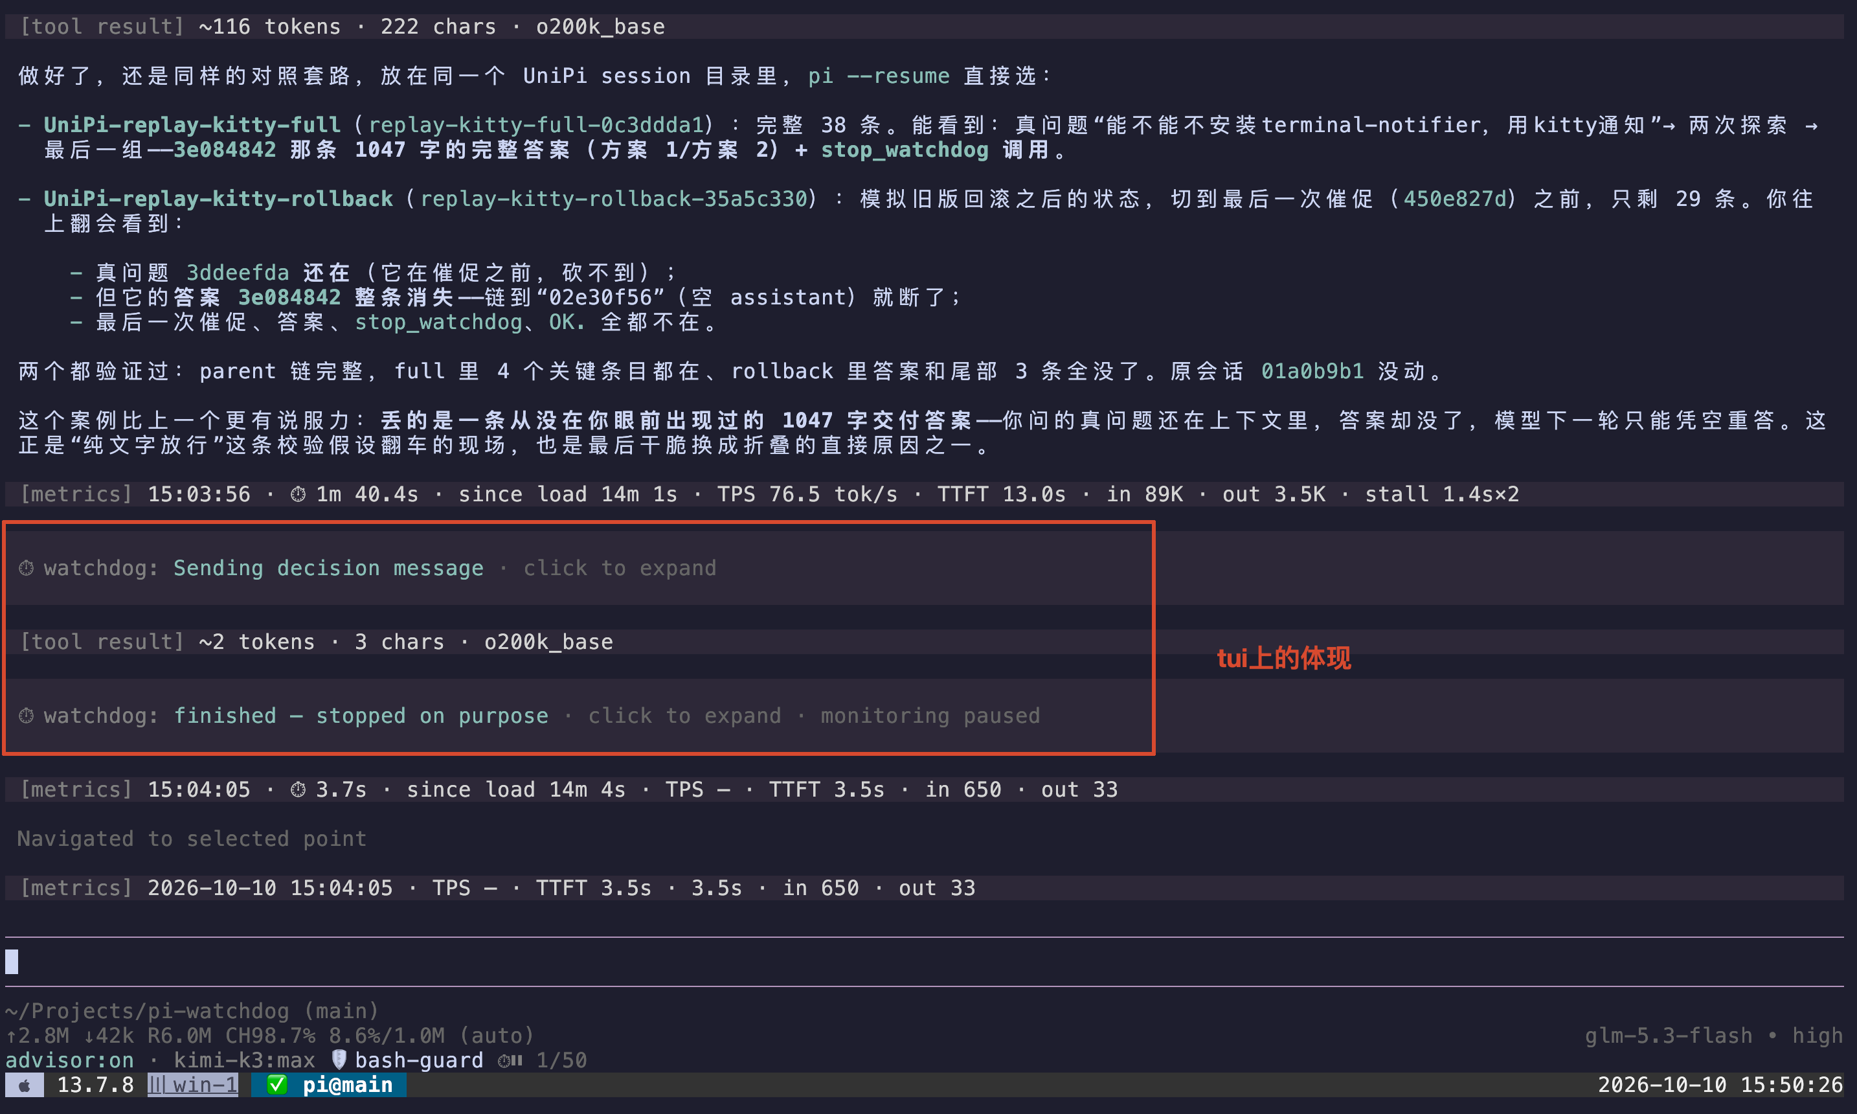Viewport: 1857px width, 1114px height.
Task: Click TPS 76.5 tok/s in metrics
Action: coord(807,494)
